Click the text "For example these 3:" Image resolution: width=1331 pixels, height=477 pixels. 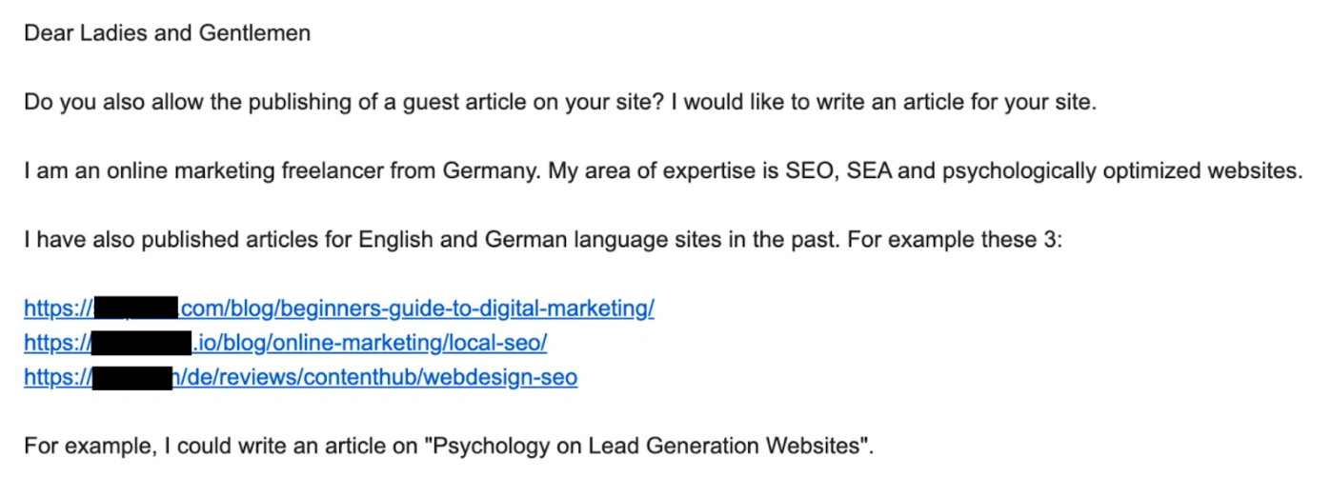coord(952,240)
